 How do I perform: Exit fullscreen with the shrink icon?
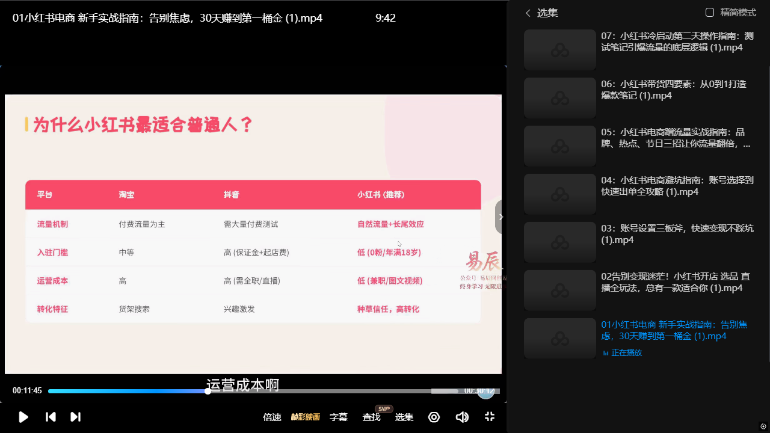490,417
